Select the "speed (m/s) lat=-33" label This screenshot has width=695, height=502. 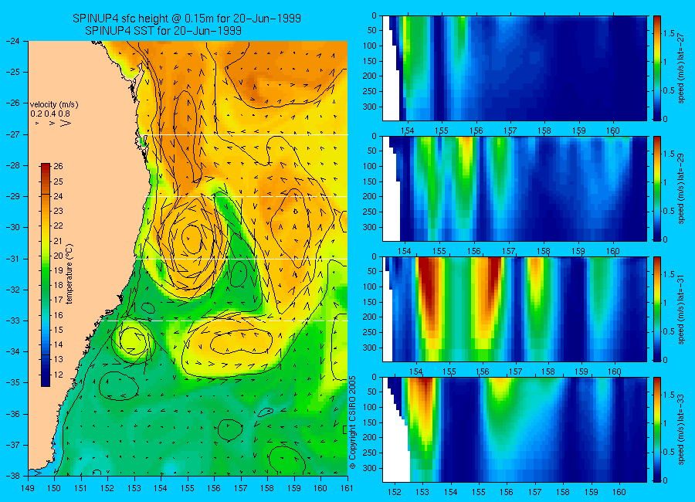coord(682,430)
